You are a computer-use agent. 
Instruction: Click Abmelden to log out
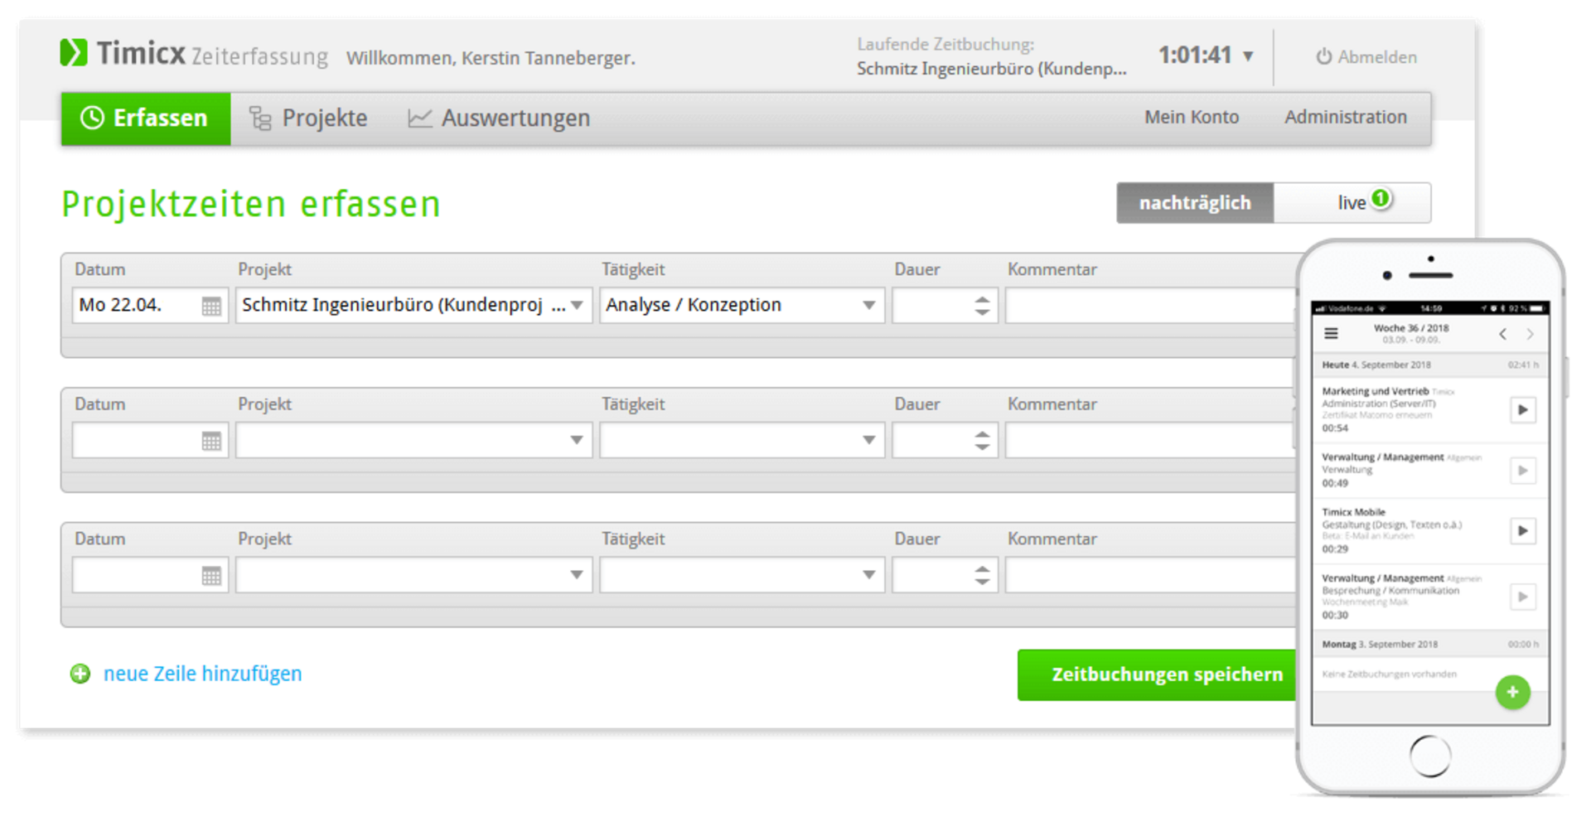pos(1366,57)
